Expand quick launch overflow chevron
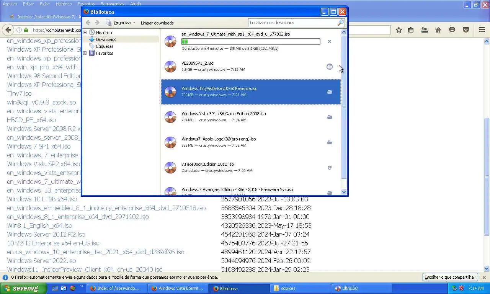The width and height of the screenshot is (490, 294). point(82,286)
